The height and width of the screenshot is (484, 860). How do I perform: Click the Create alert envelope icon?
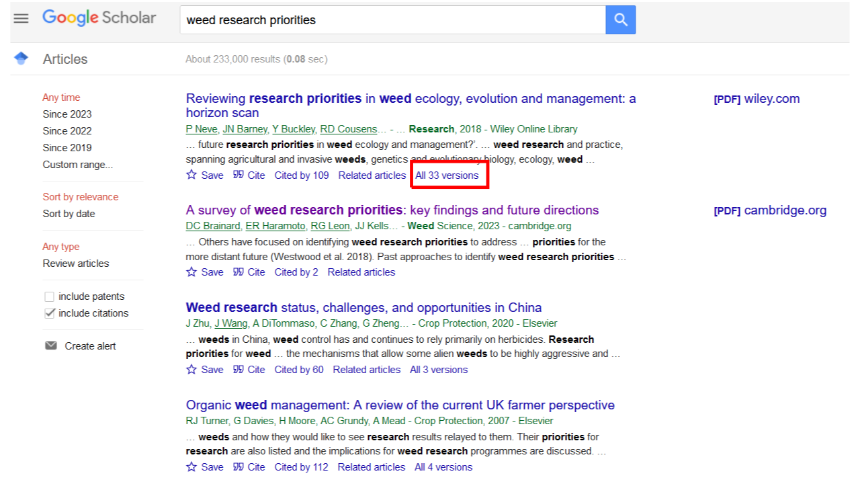tap(51, 346)
